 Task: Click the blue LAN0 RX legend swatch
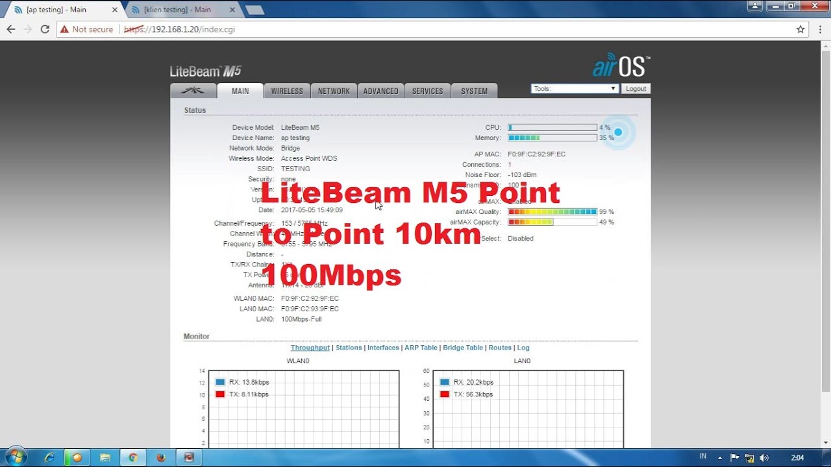pyautogui.click(x=445, y=382)
